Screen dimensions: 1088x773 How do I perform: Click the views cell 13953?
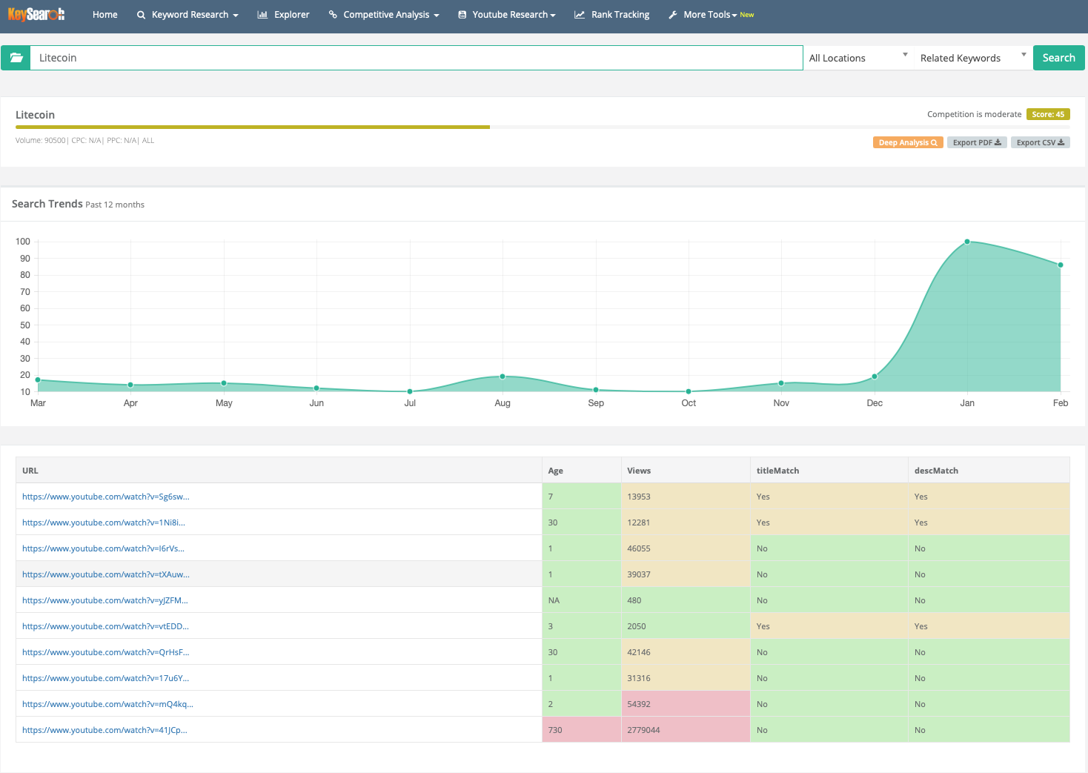point(686,497)
